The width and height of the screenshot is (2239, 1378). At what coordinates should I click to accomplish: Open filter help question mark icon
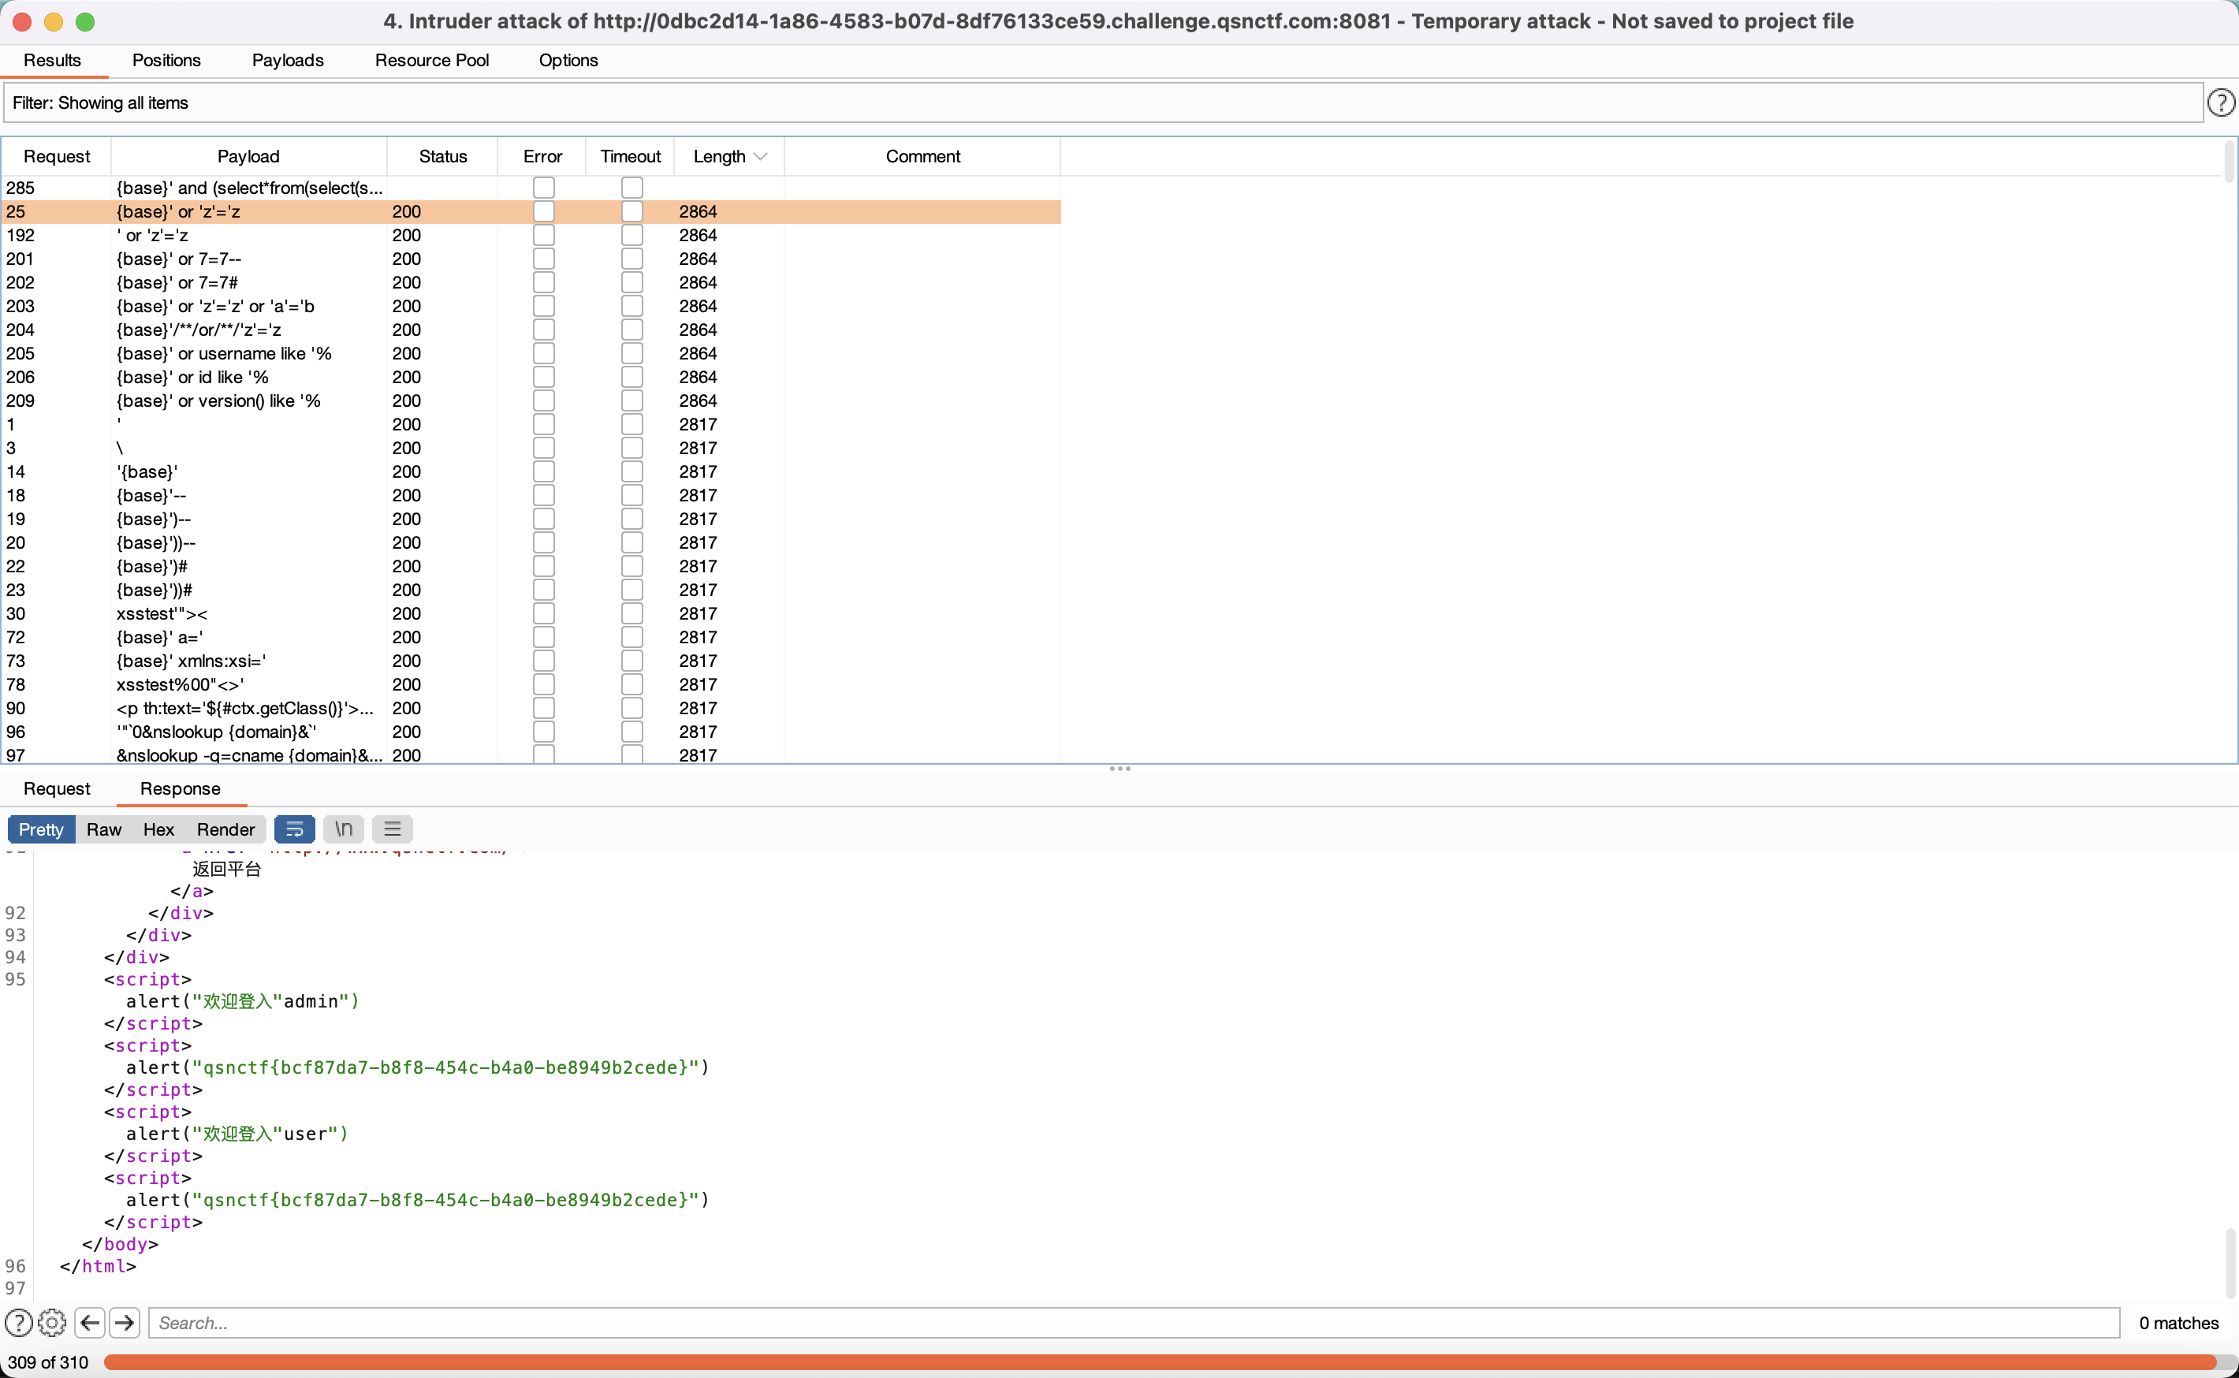(2221, 103)
